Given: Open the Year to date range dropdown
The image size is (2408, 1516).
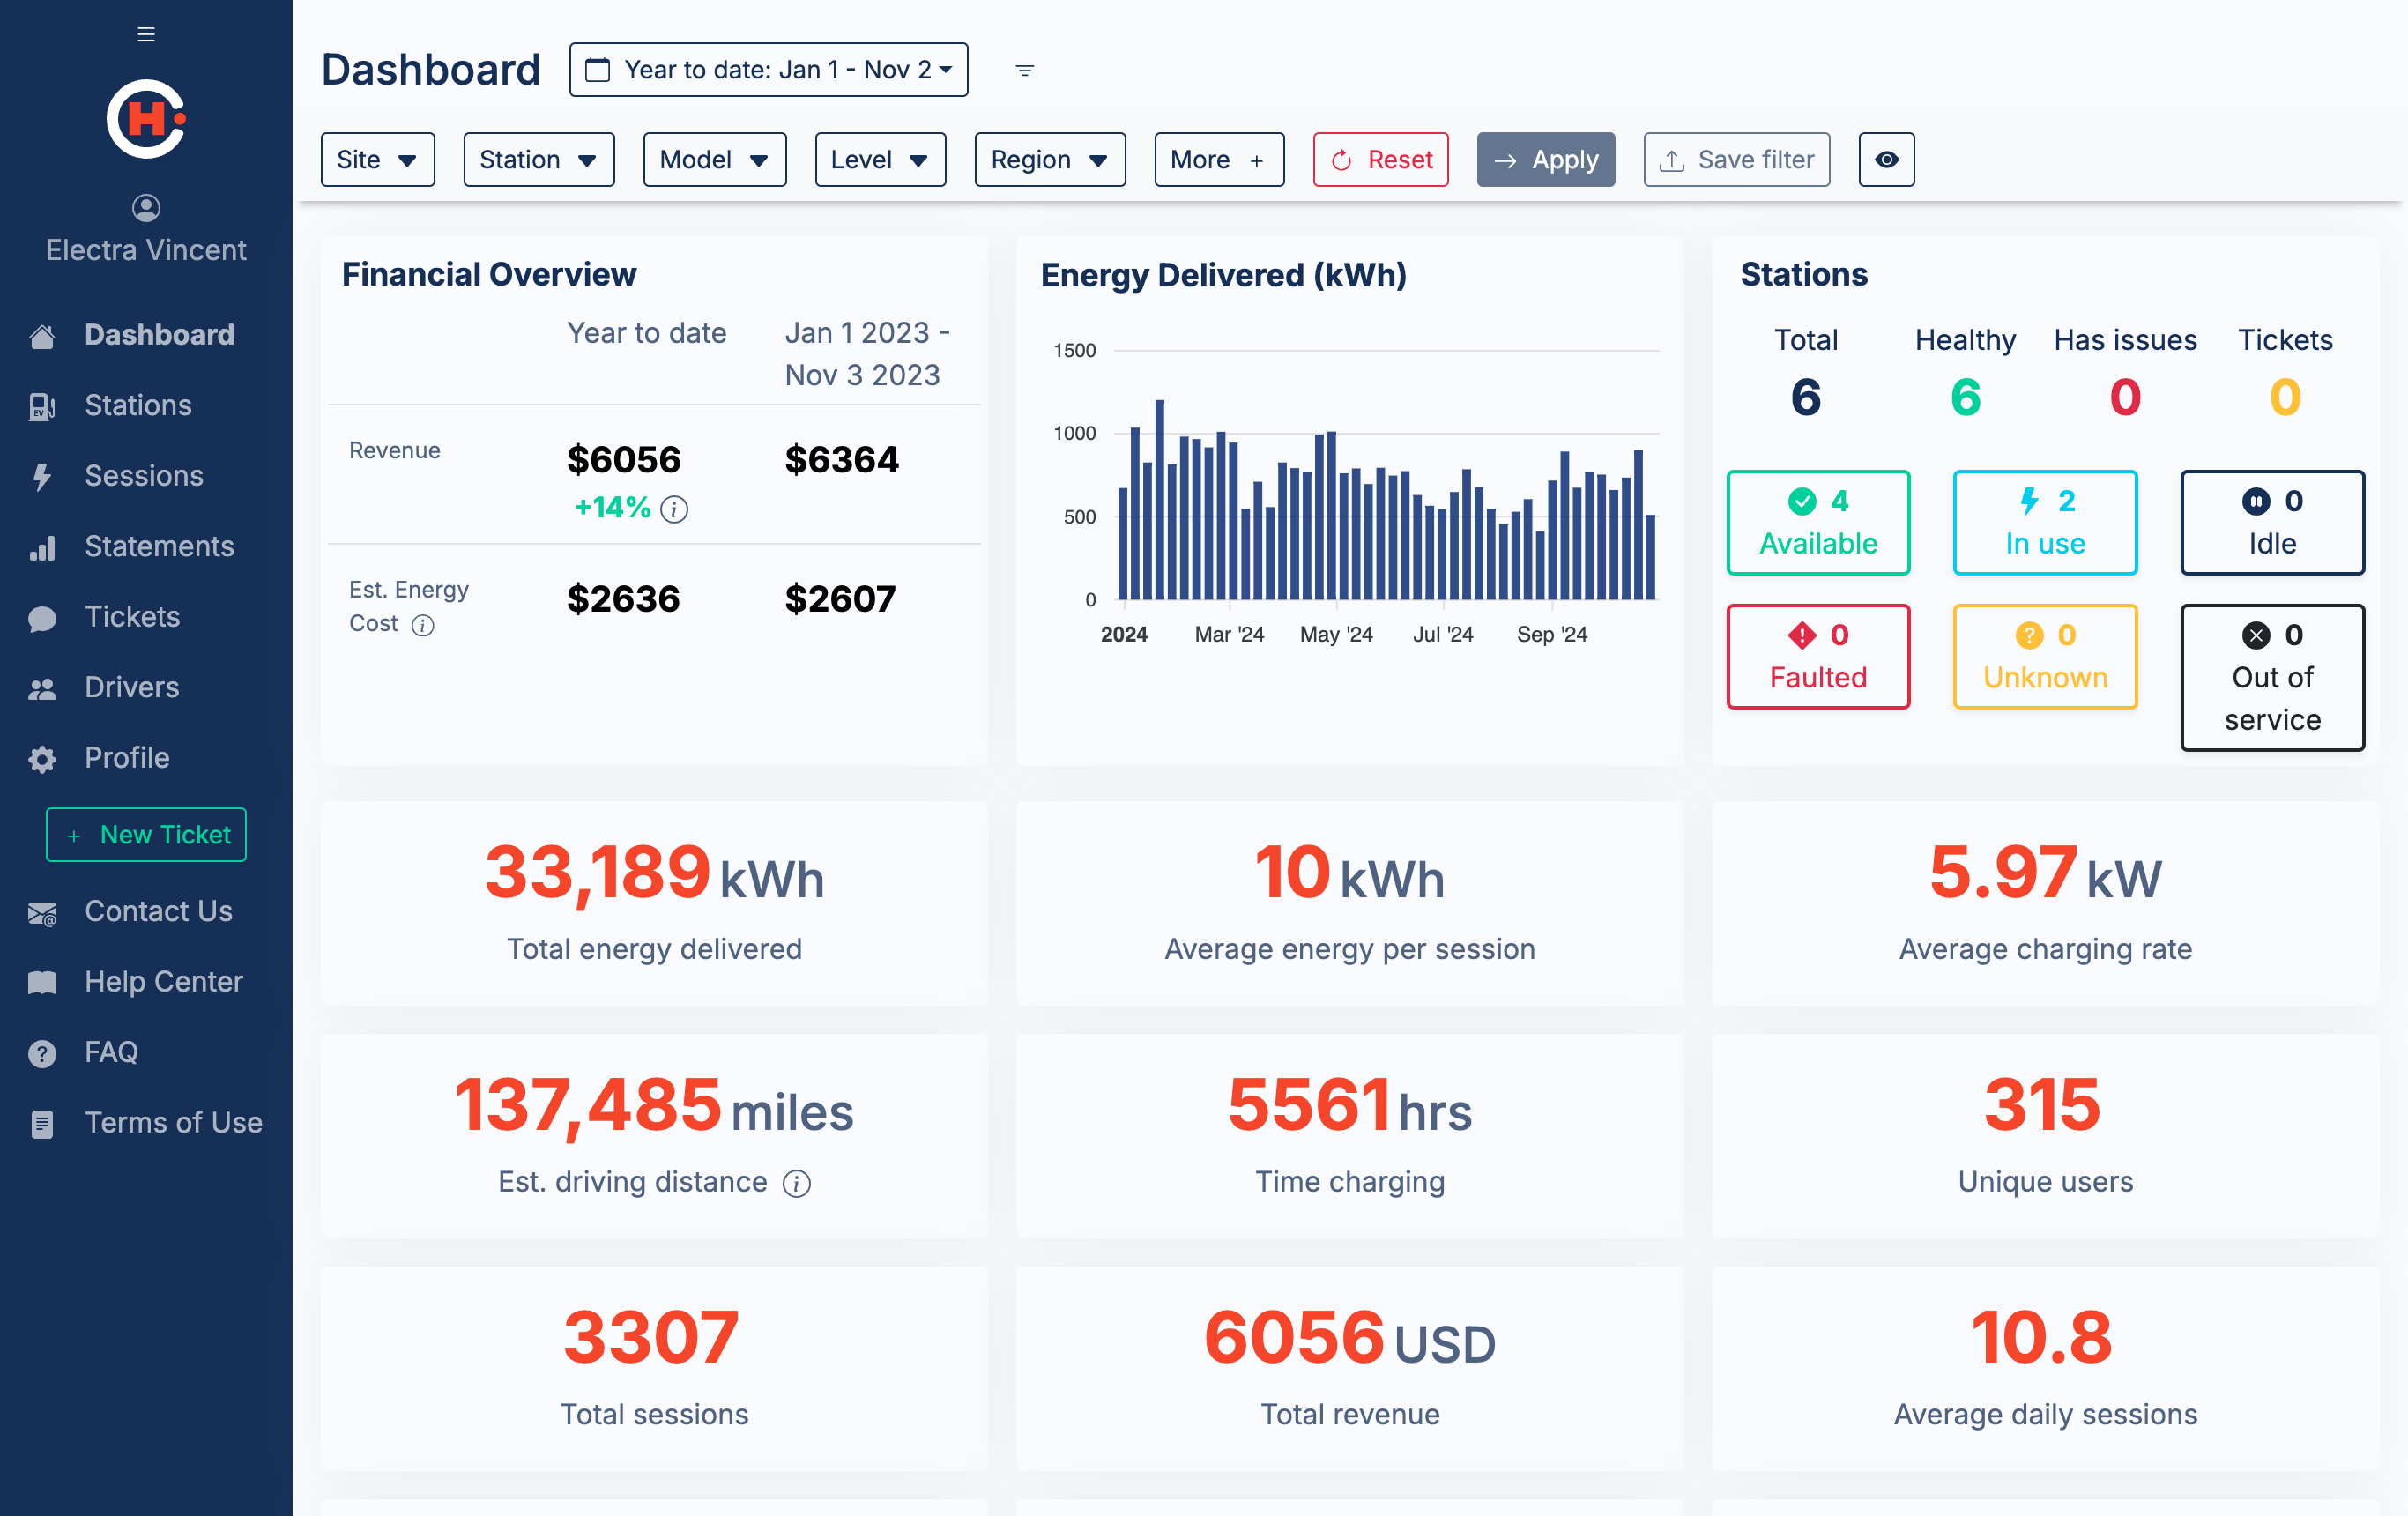Looking at the screenshot, I should [768, 70].
